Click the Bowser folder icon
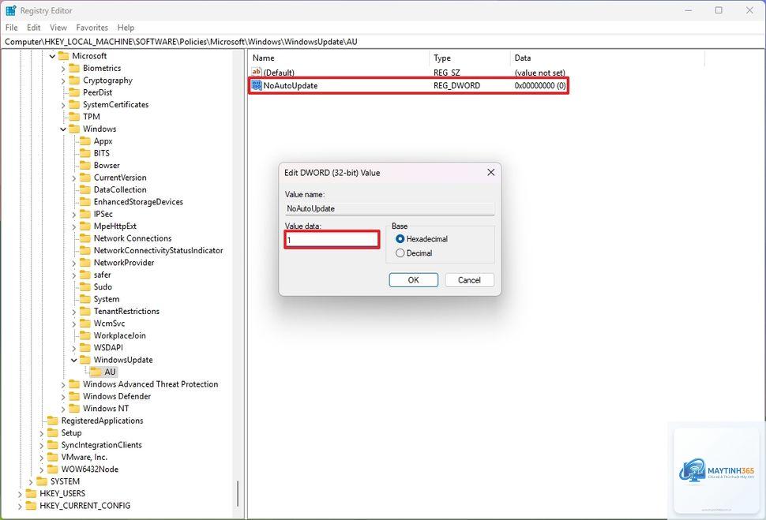The width and height of the screenshot is (766, 520). click(85, 166)
